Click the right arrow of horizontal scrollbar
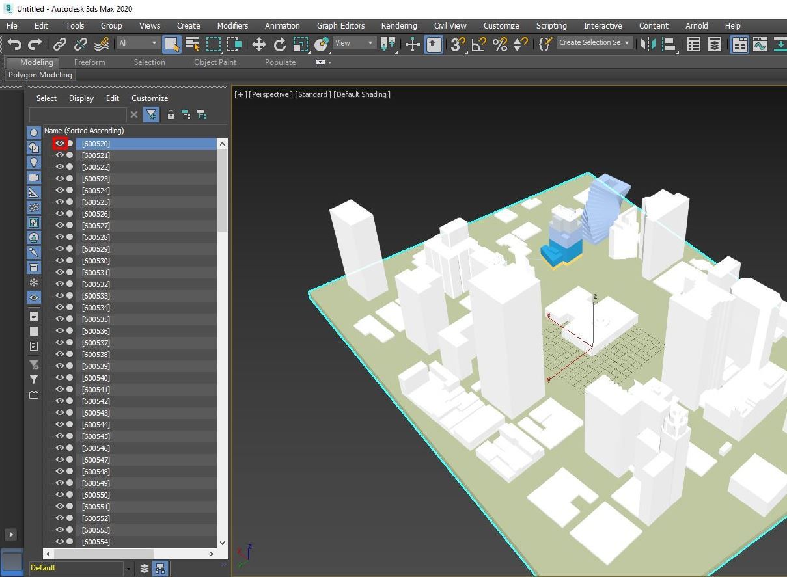 coord(211,554)
